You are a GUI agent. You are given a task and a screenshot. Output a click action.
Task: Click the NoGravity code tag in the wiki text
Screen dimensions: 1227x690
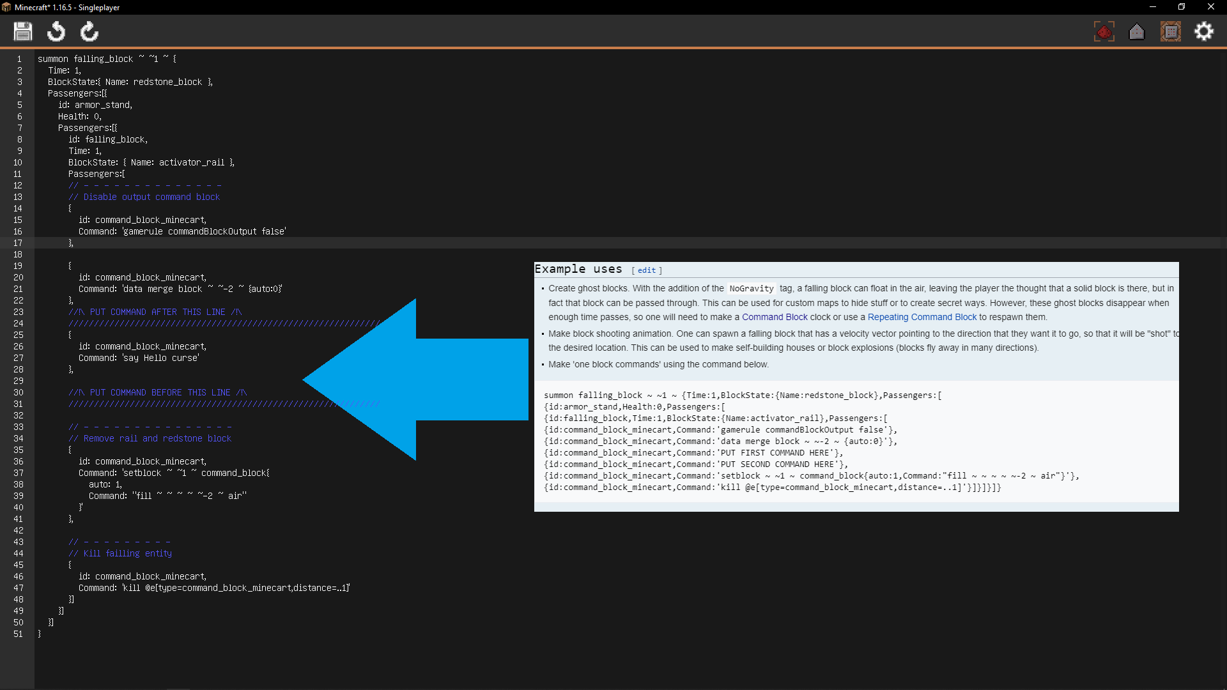[752, 289]
